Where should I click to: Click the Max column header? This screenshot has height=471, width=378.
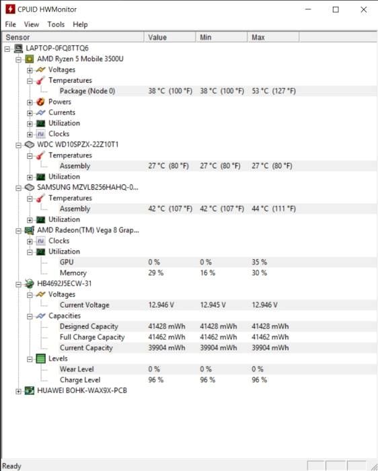[273, 37]
